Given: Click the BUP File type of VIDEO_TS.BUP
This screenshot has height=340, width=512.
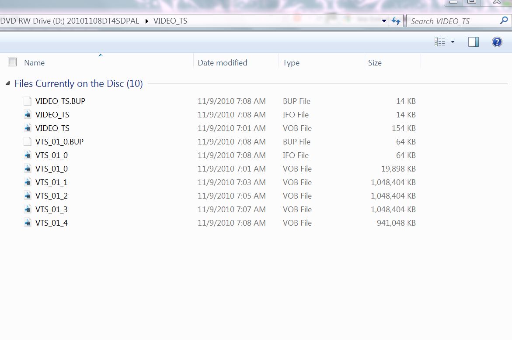Looking at the screenshot, I should point(296,101).
